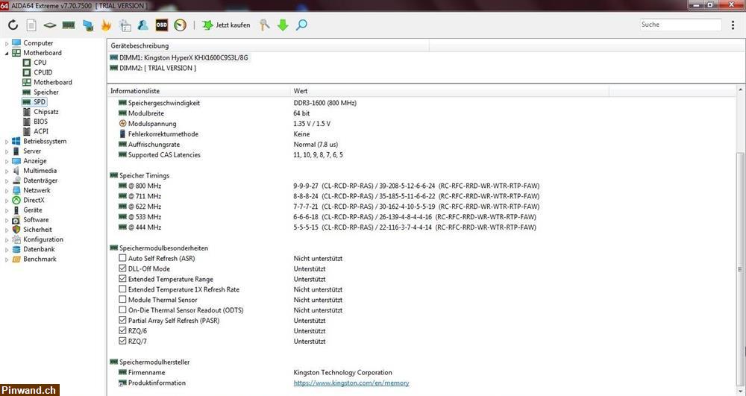Click the RAM module toolbar icon
The width and height of the screenshot is (746, 396).
69,25
